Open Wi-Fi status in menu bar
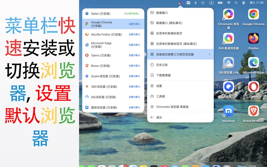The width and height of the screenshot is (267, 167). (x=229, y=3)
